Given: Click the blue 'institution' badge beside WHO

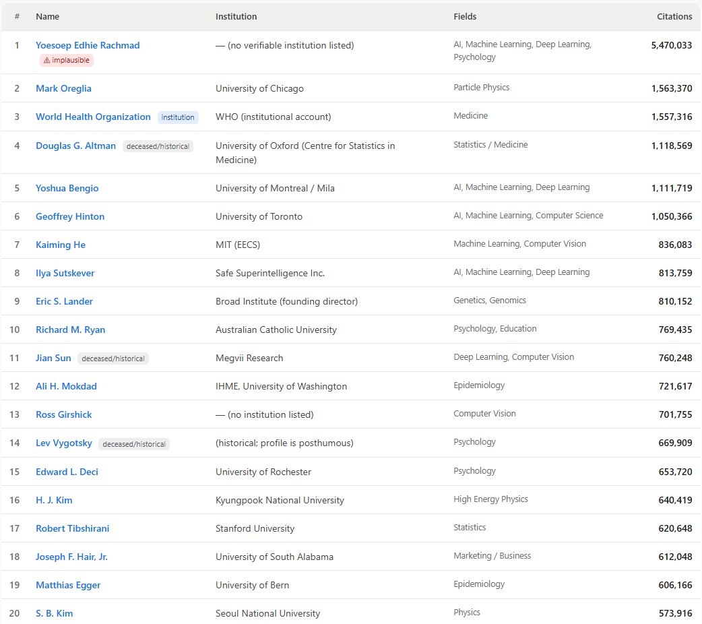Looking at the screenshot, I should 178,117.
